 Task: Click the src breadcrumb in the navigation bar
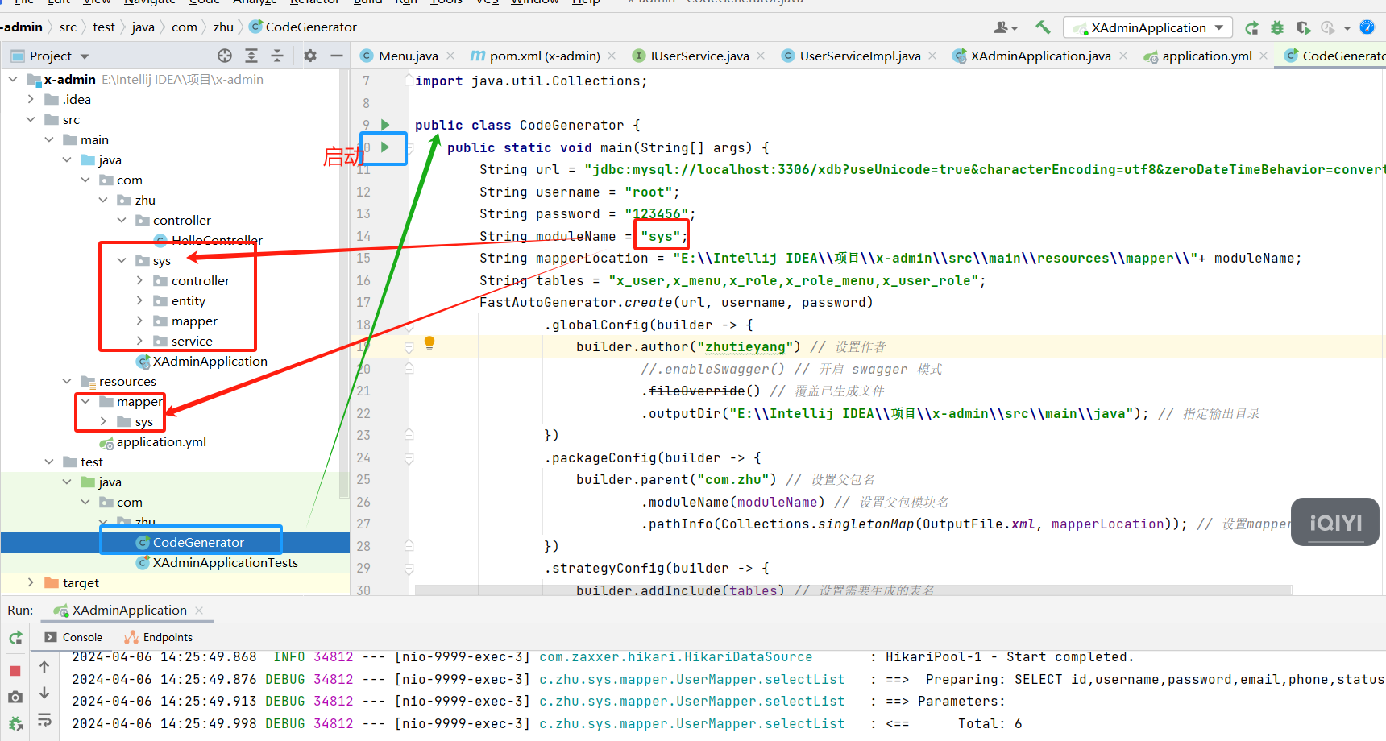click(68, 27)
